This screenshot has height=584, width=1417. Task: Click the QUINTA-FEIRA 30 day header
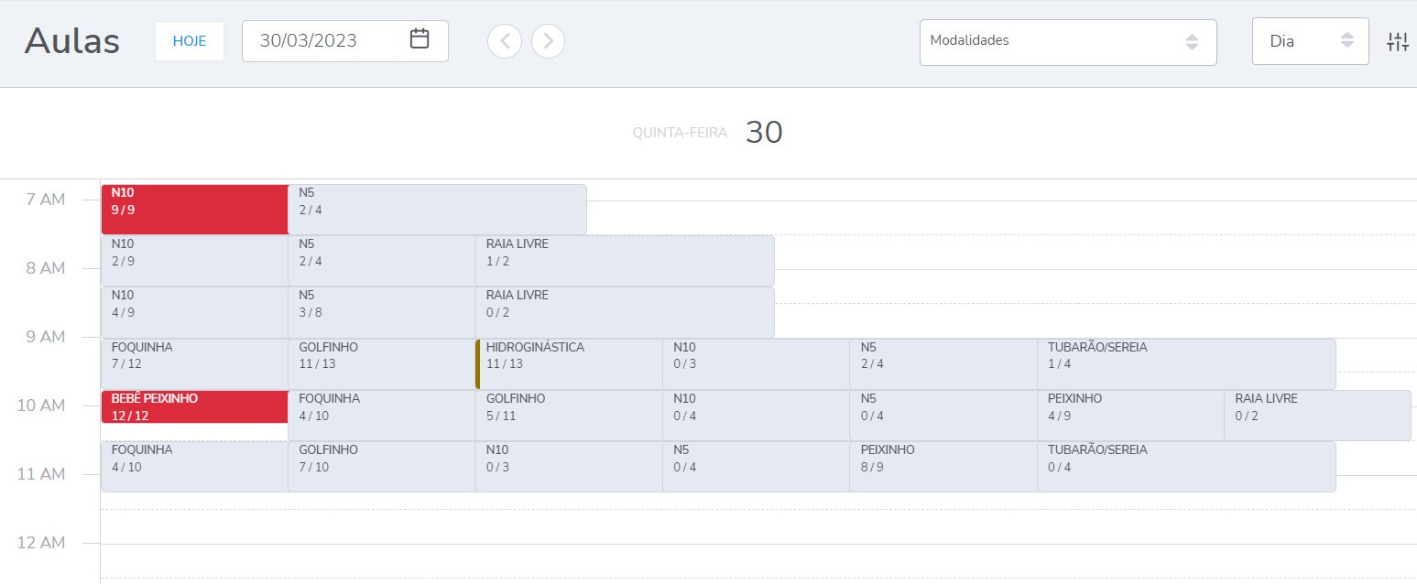click(x=707, y=133)
